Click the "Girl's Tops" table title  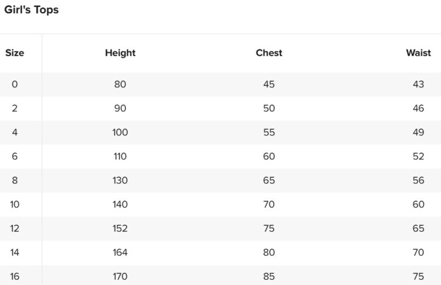coord(32,10)
